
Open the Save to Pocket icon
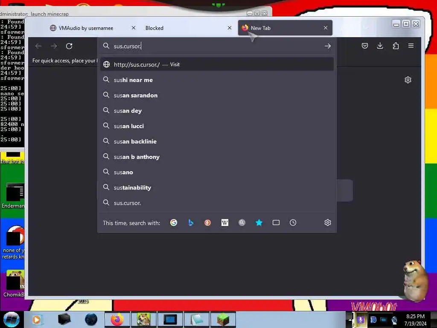(364, 46)
